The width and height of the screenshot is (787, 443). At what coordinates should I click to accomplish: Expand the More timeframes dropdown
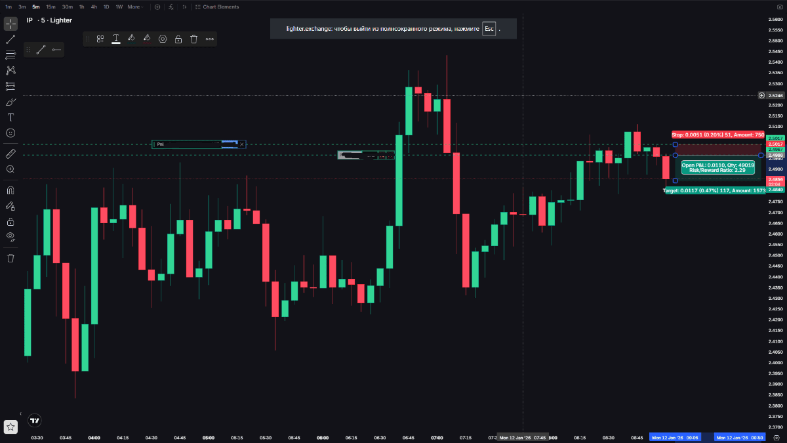tap(135, 7)
